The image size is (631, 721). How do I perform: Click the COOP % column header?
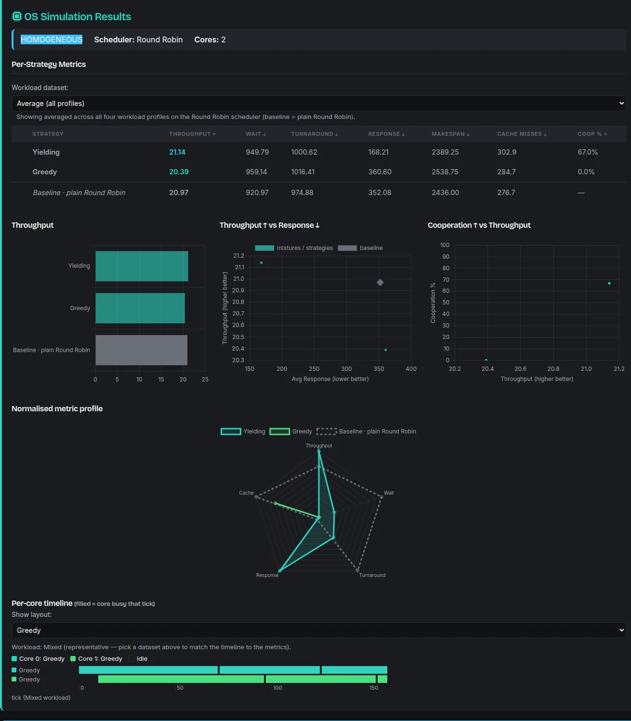click(592, 134)
